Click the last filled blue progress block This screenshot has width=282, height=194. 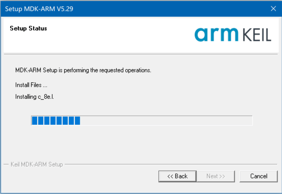[x=77, y=120]
